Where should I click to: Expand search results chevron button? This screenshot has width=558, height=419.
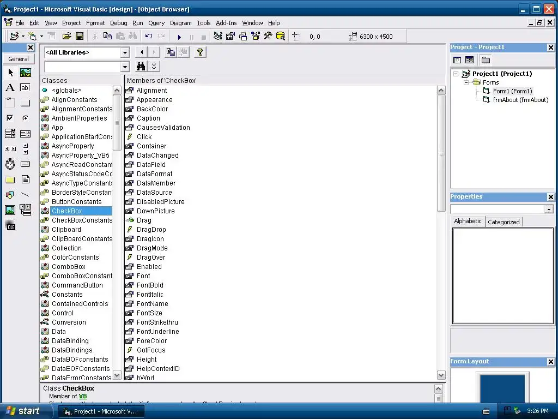point(154,67)
